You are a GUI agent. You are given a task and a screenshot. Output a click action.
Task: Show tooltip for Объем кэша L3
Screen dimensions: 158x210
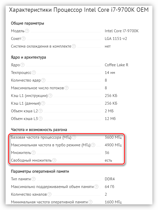[41, 118]
